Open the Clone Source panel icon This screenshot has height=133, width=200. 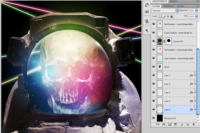tap(147, 21)
